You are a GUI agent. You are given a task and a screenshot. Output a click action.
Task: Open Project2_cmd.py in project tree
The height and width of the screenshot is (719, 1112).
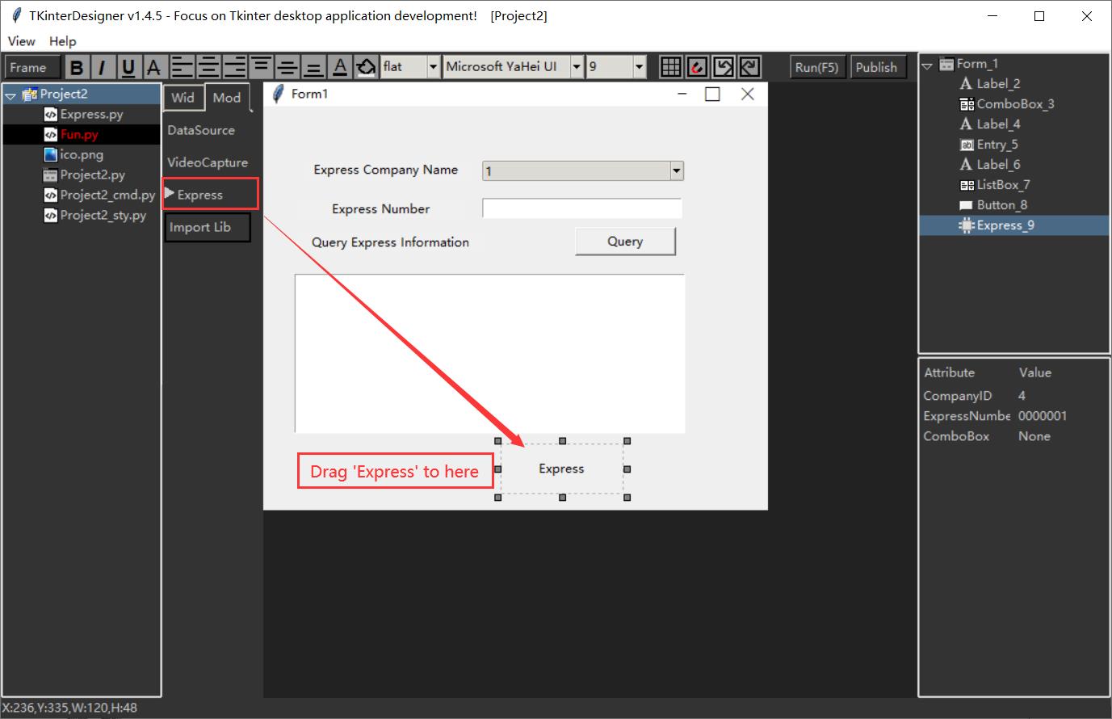coord(107,195)
